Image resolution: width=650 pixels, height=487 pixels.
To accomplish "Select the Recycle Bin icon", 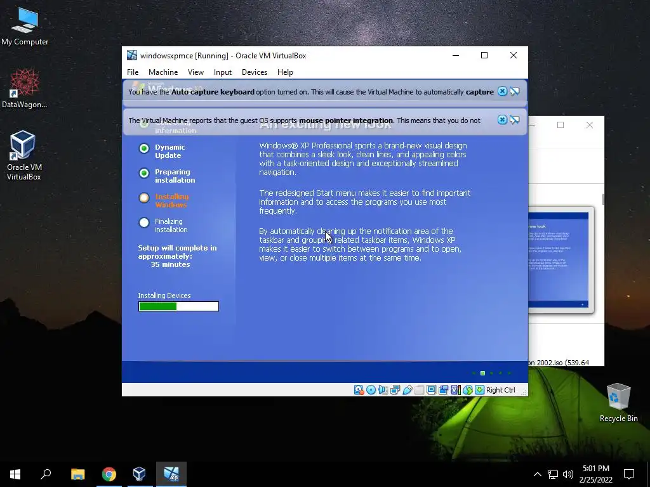I will click(x=618, y=403).
